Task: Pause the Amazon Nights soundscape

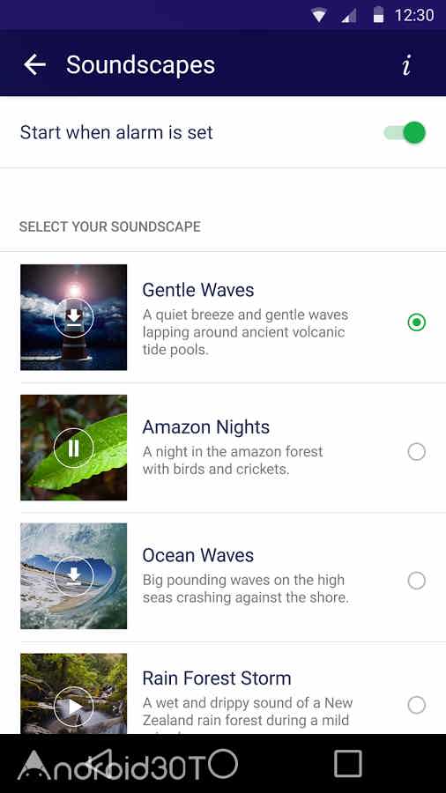Action: pyautogui.click(x=73, y=448)
